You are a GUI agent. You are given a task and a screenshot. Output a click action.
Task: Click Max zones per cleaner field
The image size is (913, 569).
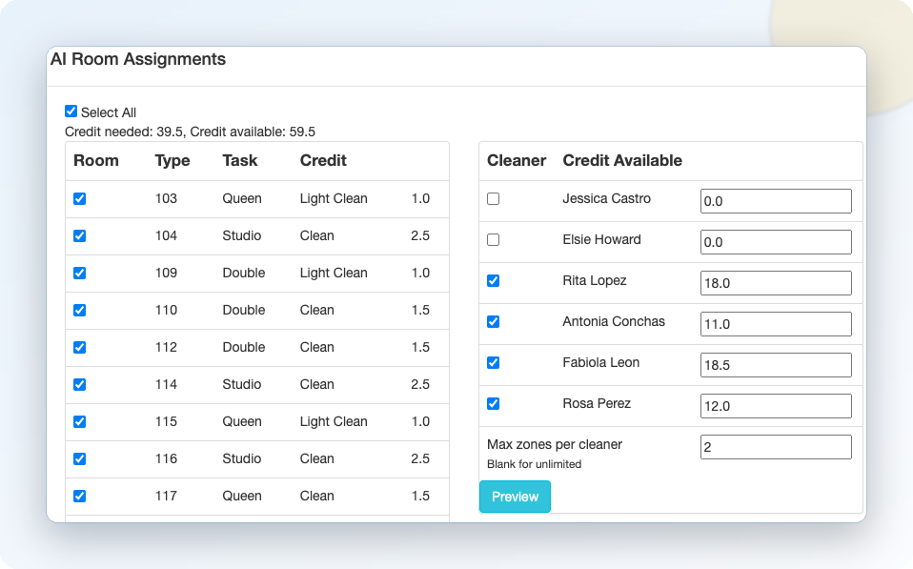(x=776, y=447)
